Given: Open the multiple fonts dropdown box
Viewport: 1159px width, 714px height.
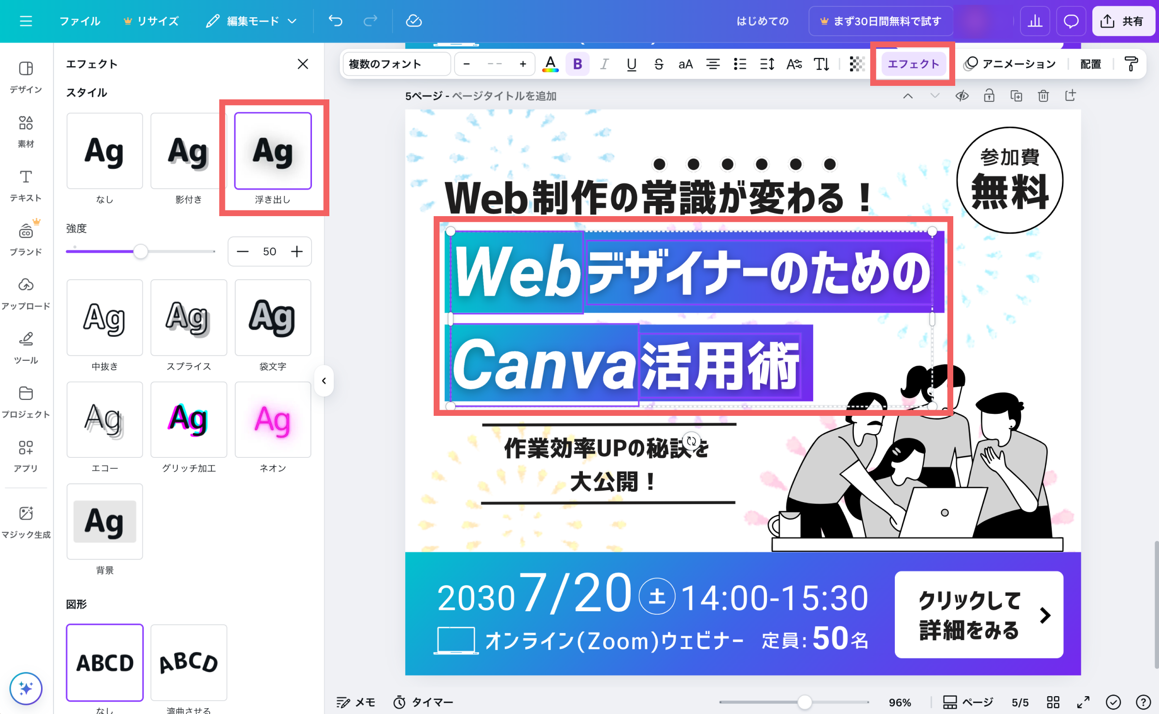Looking at the screenshot, I should point(396,64).
